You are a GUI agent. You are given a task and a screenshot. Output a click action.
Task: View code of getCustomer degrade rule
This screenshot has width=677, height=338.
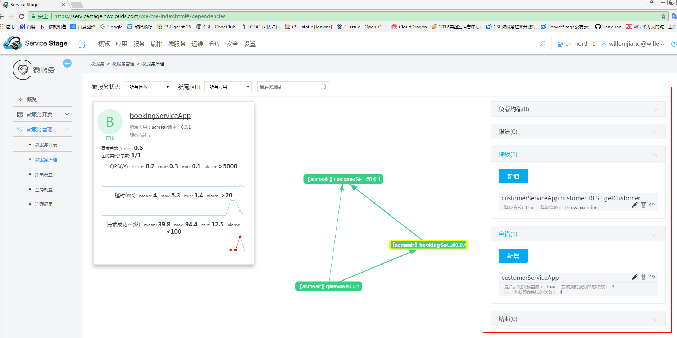(x=652, y=205)
